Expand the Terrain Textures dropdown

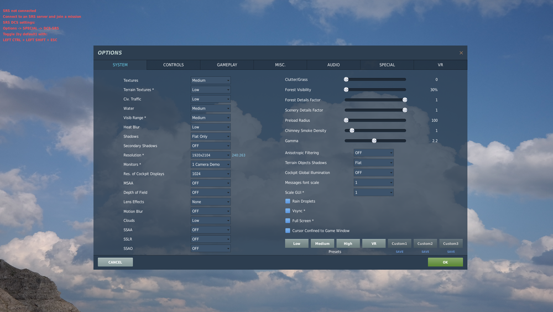point(211,90)
